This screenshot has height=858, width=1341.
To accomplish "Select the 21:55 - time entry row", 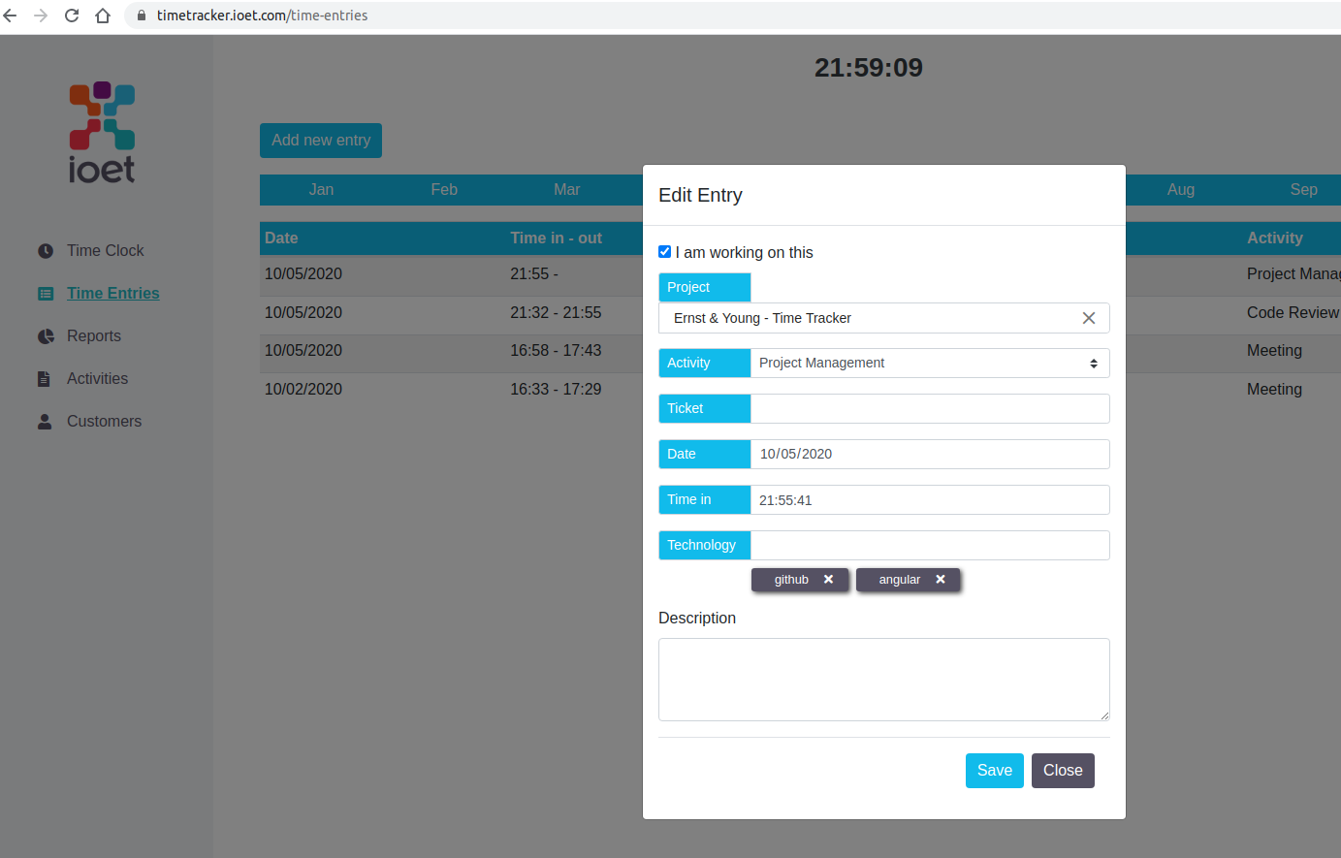I will pyautogui.click(x=534, y=274).
